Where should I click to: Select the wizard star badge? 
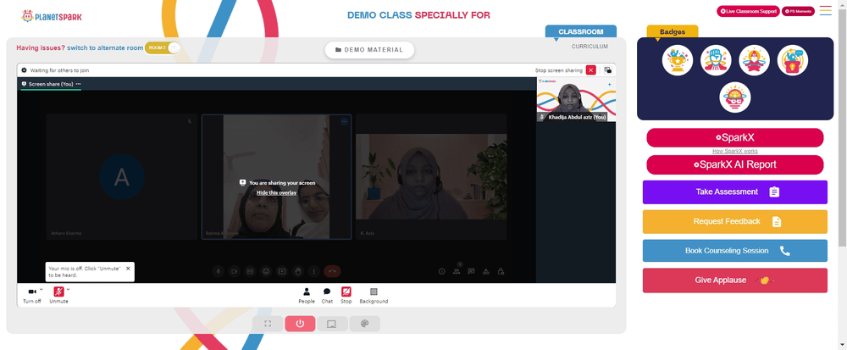click(x=754, y=60)
